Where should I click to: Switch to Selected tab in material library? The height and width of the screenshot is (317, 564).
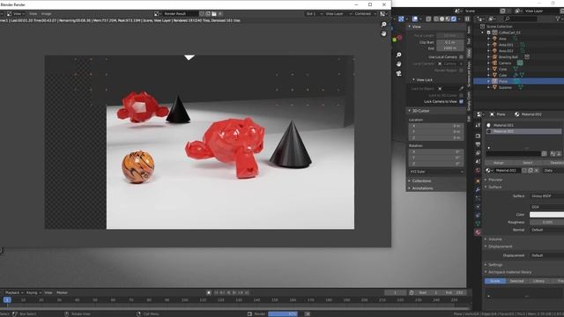tap(516, 281)
